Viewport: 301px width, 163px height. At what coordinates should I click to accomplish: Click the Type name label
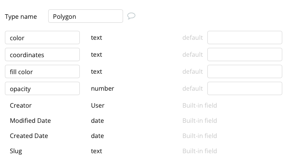(x=21, y=17)
